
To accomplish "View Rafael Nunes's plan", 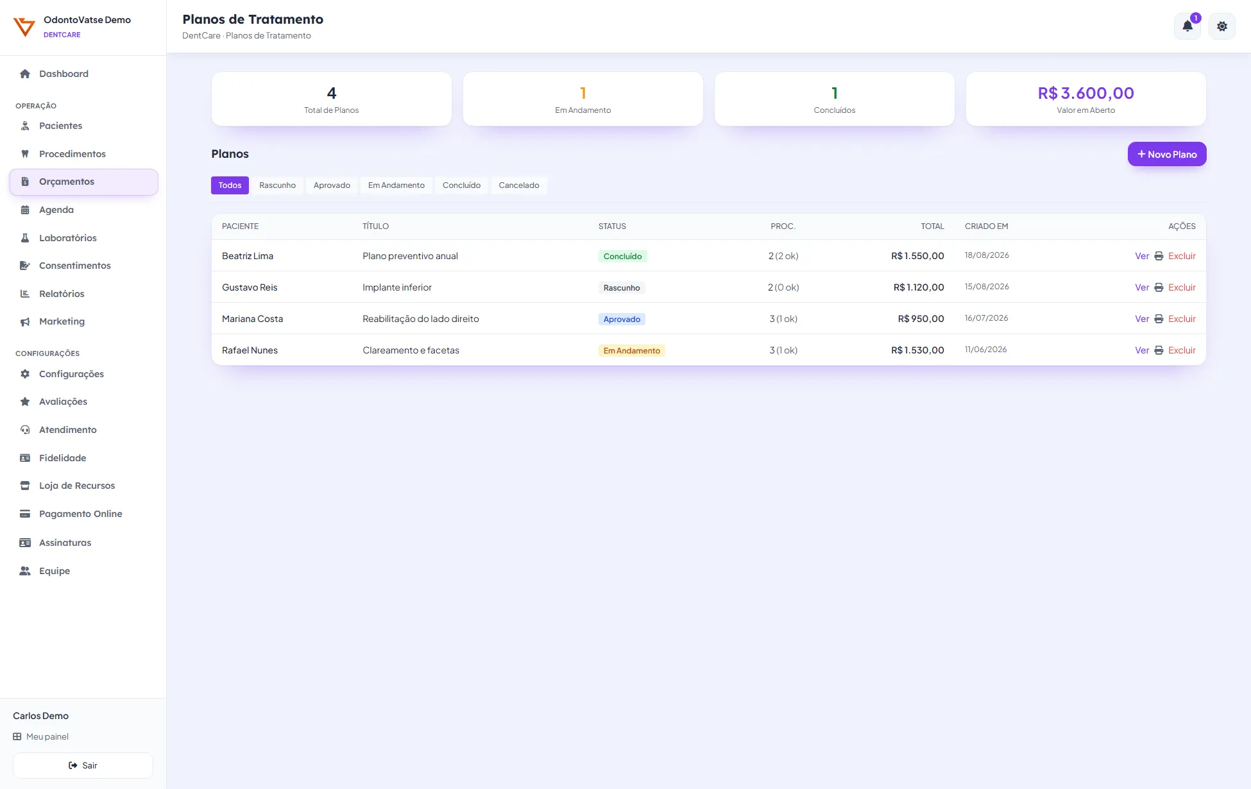I will click(x=1142, y=350).
